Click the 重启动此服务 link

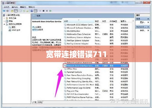tap(38, 30)
